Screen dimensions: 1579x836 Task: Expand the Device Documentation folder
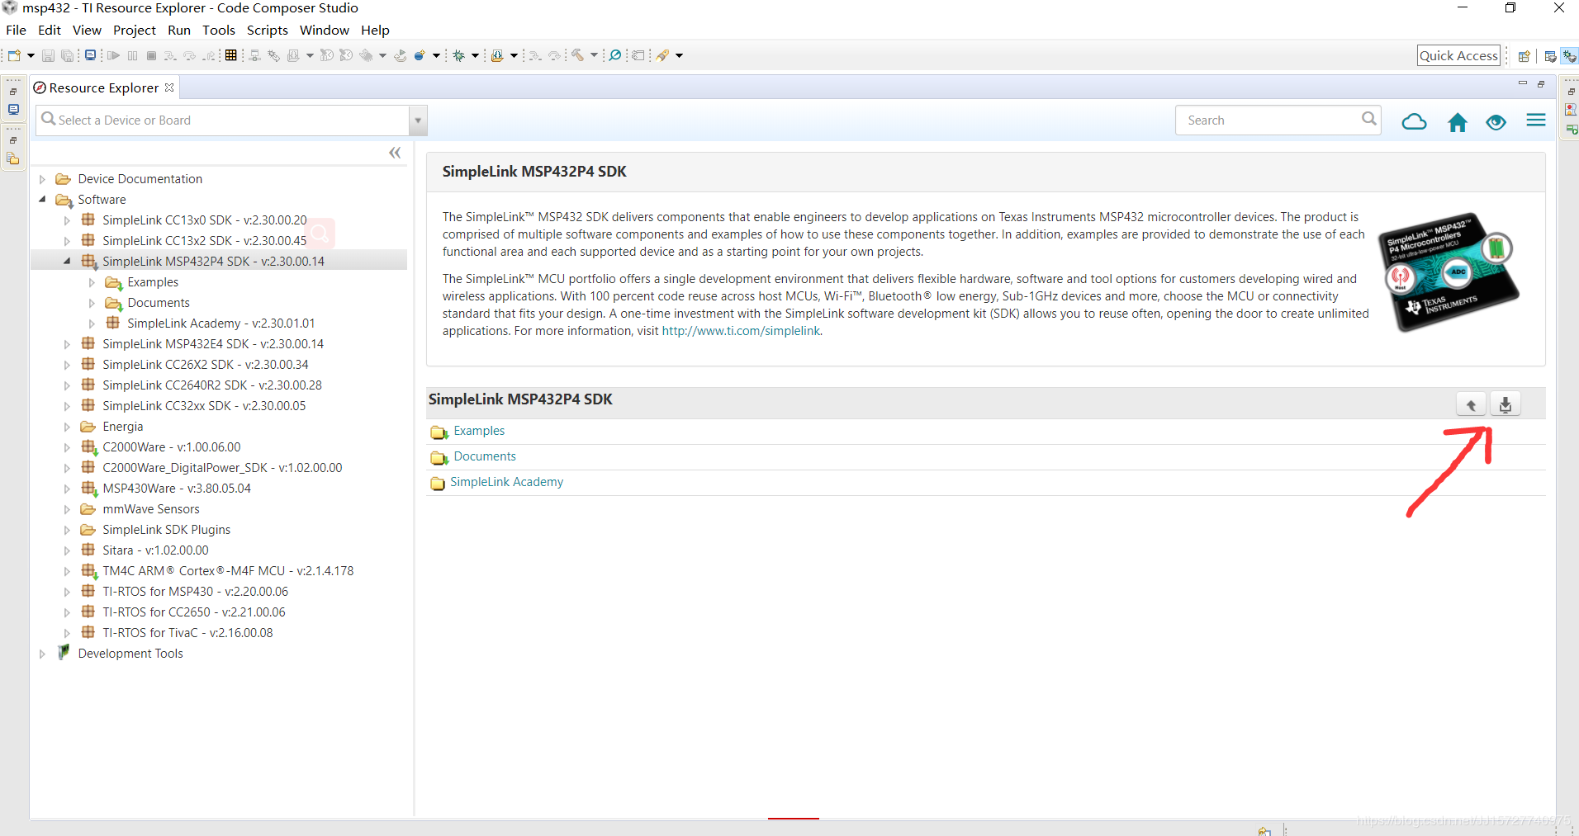(x=43, y=179)
